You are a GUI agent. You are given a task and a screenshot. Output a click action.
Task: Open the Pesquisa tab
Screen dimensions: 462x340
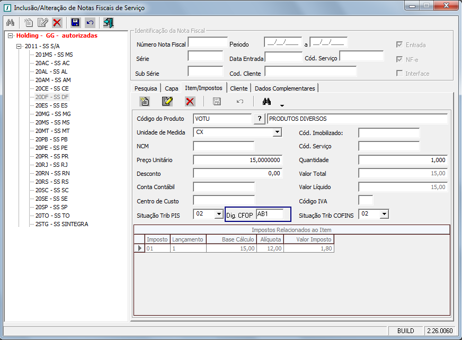click(146, 88)
